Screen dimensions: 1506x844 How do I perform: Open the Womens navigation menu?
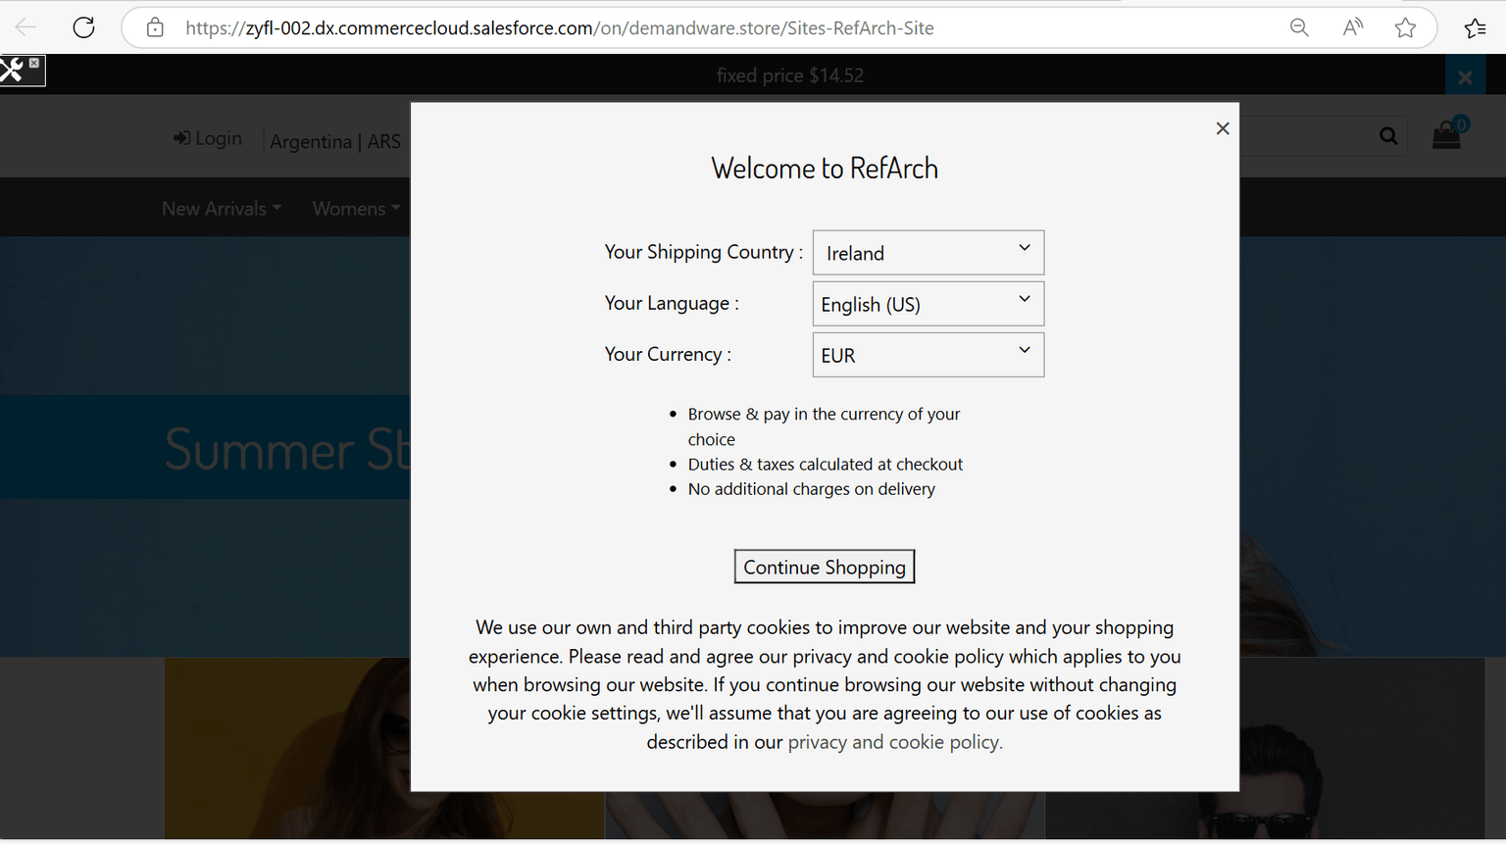pyautogui.click(x=356, y=209)
